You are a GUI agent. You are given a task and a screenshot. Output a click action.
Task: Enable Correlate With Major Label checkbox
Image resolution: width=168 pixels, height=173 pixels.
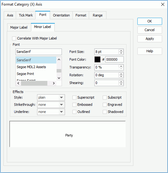pos(14,38)
